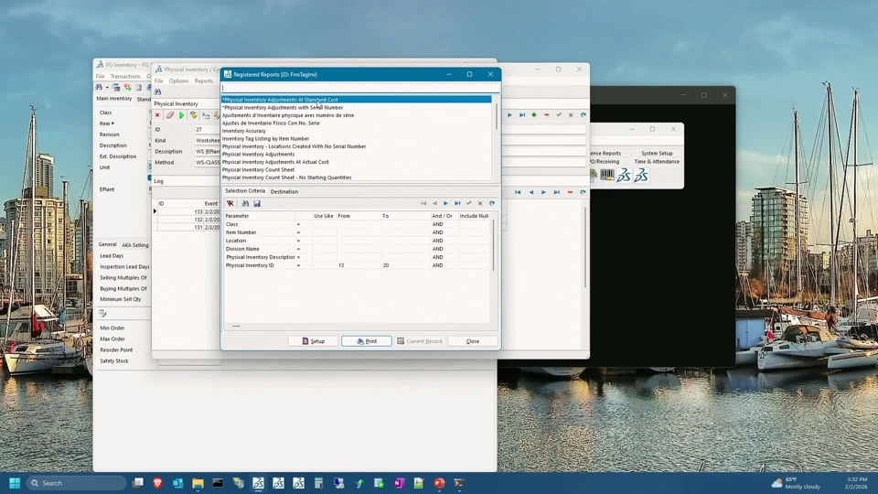Viewport: 878px width, 494px height.
Task: Click first record icon in Physical Inventory lower navigator
Action: 518,192
